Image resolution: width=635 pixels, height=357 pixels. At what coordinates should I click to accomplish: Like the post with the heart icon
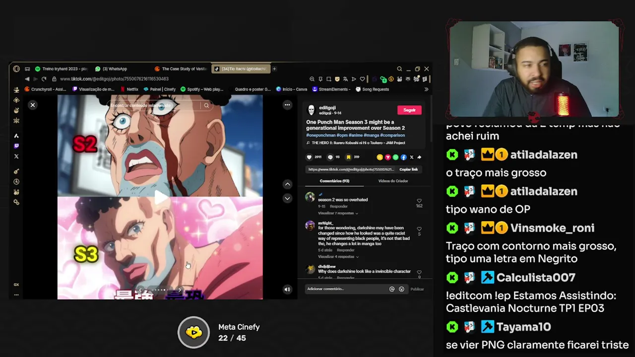click(x=309, y=157)
